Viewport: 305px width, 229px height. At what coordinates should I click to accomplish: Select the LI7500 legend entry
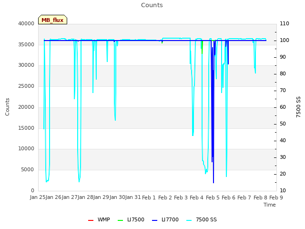point(131,219)
